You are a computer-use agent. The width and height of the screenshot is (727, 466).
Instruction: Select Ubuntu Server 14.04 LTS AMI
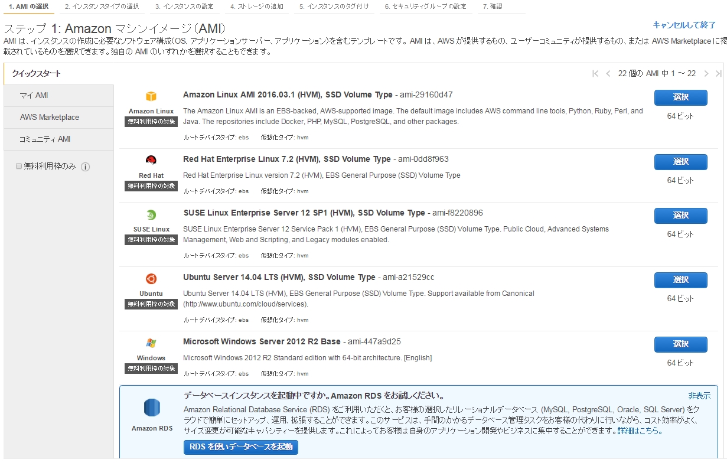(680, 280)
